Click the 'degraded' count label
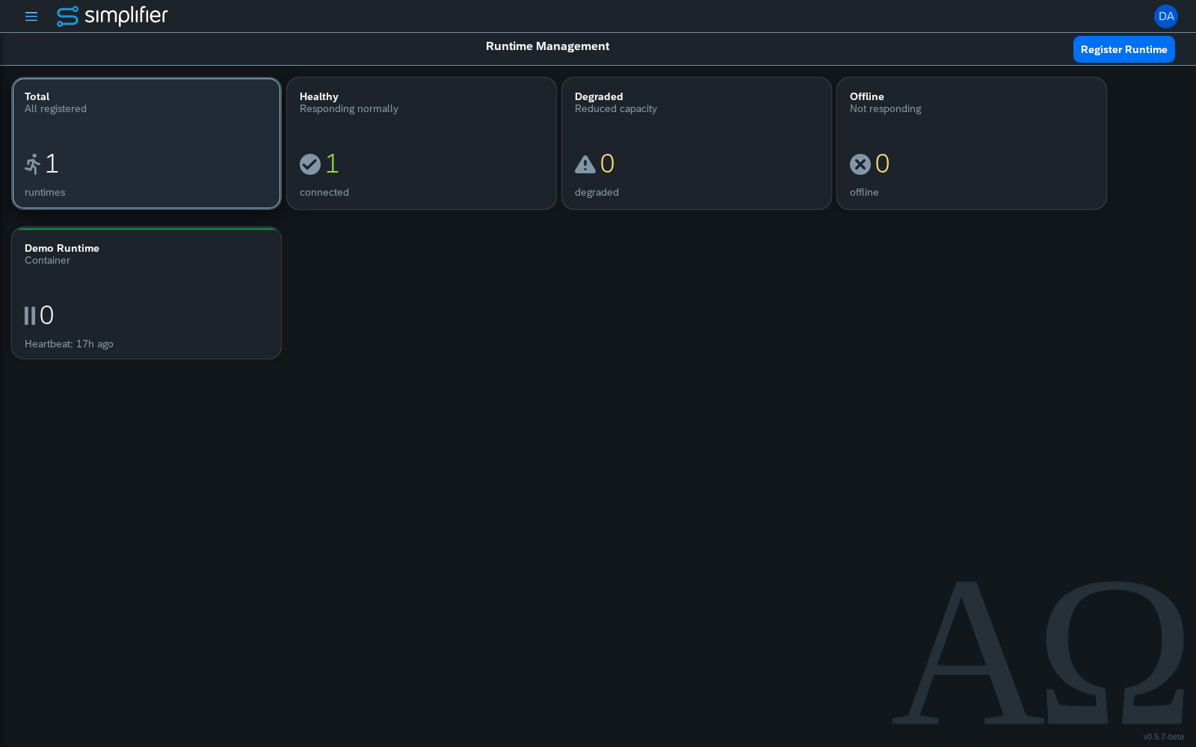Image resolution: width=1196 pixels, height=747 pixels. click(597, 193)
